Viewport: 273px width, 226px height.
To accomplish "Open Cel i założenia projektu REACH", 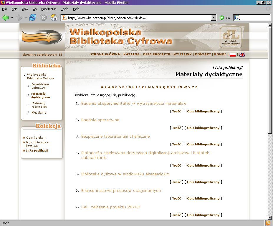I will [110, 207].
